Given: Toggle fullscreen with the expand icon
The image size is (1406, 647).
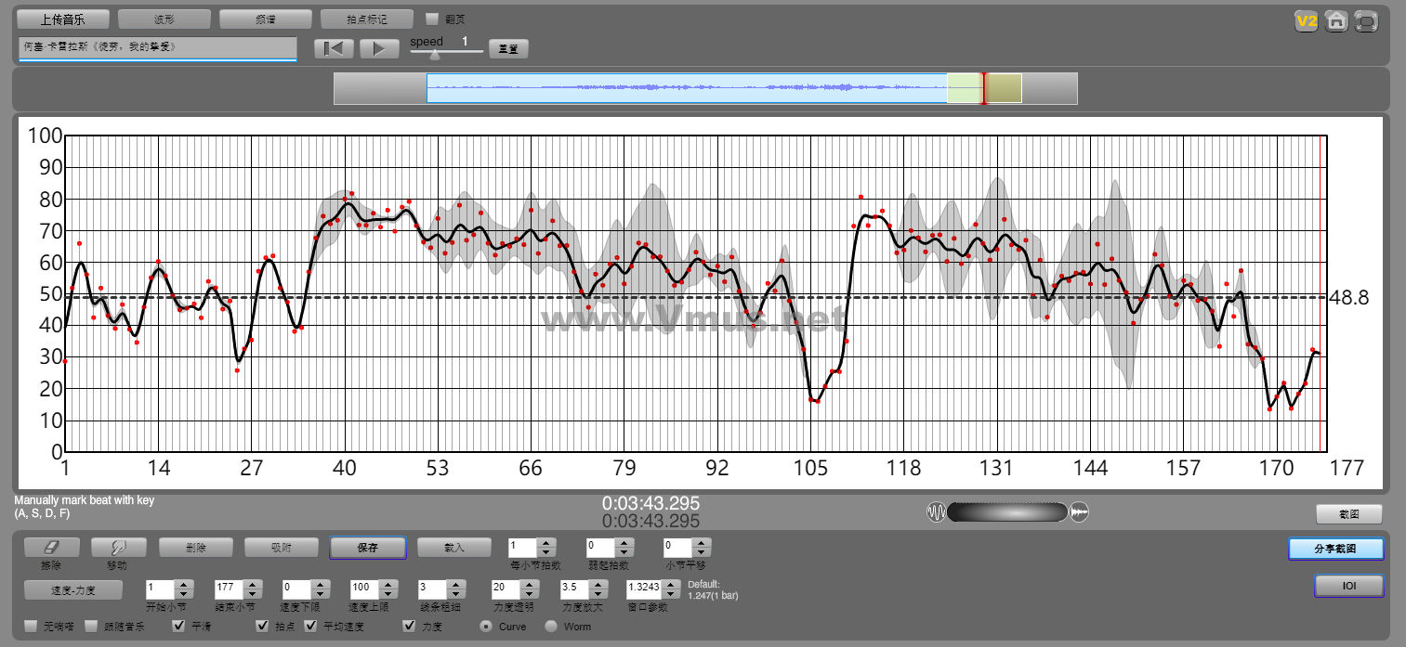Looking at the screenshot, I should (1366, 20).
